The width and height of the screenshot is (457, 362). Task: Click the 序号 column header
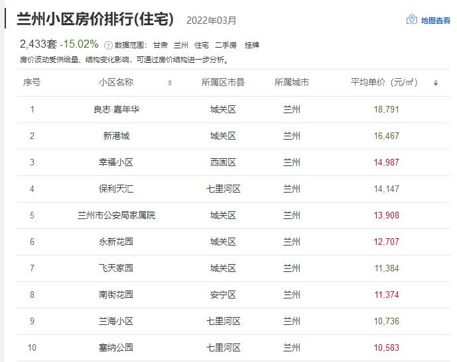click(31, 82)
